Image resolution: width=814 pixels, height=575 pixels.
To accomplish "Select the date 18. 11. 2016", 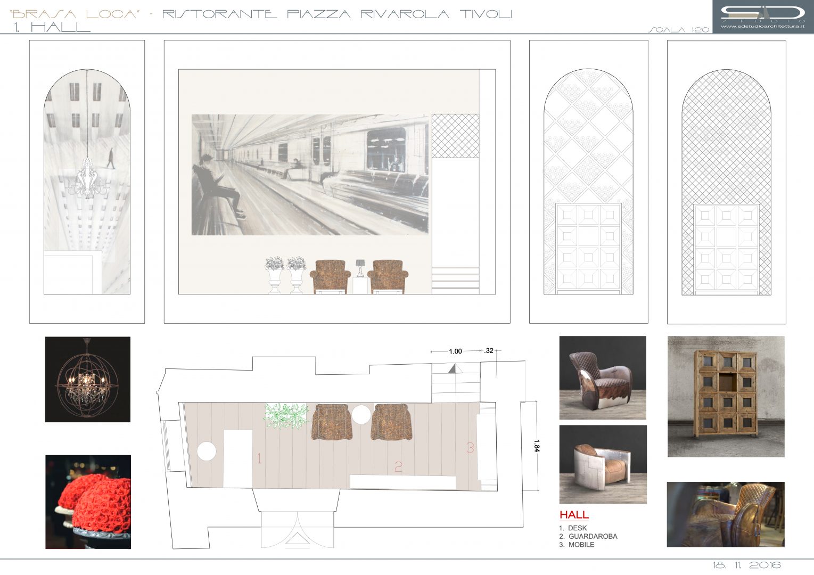I will (x=747, y=565).
